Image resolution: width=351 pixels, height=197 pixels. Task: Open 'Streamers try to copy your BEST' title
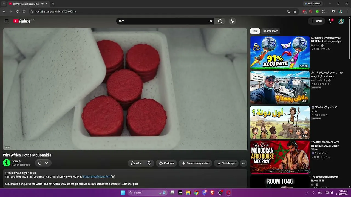click(x=326, y=40)
